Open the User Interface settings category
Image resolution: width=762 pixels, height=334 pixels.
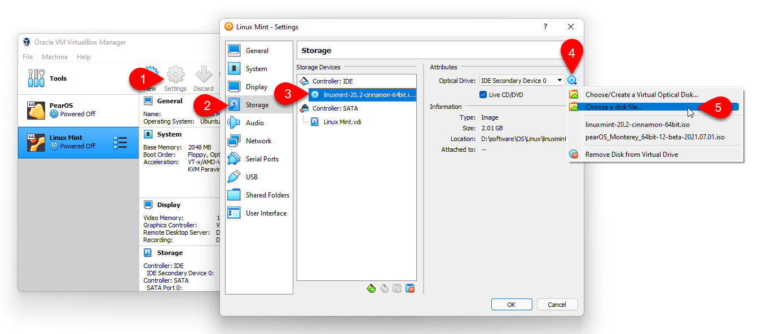tap(259, 213)
